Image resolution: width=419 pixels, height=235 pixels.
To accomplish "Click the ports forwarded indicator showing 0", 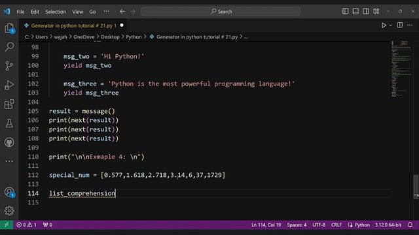I will 48,225.
